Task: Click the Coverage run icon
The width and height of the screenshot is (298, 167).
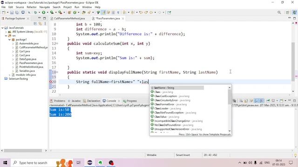Action: 52,13
